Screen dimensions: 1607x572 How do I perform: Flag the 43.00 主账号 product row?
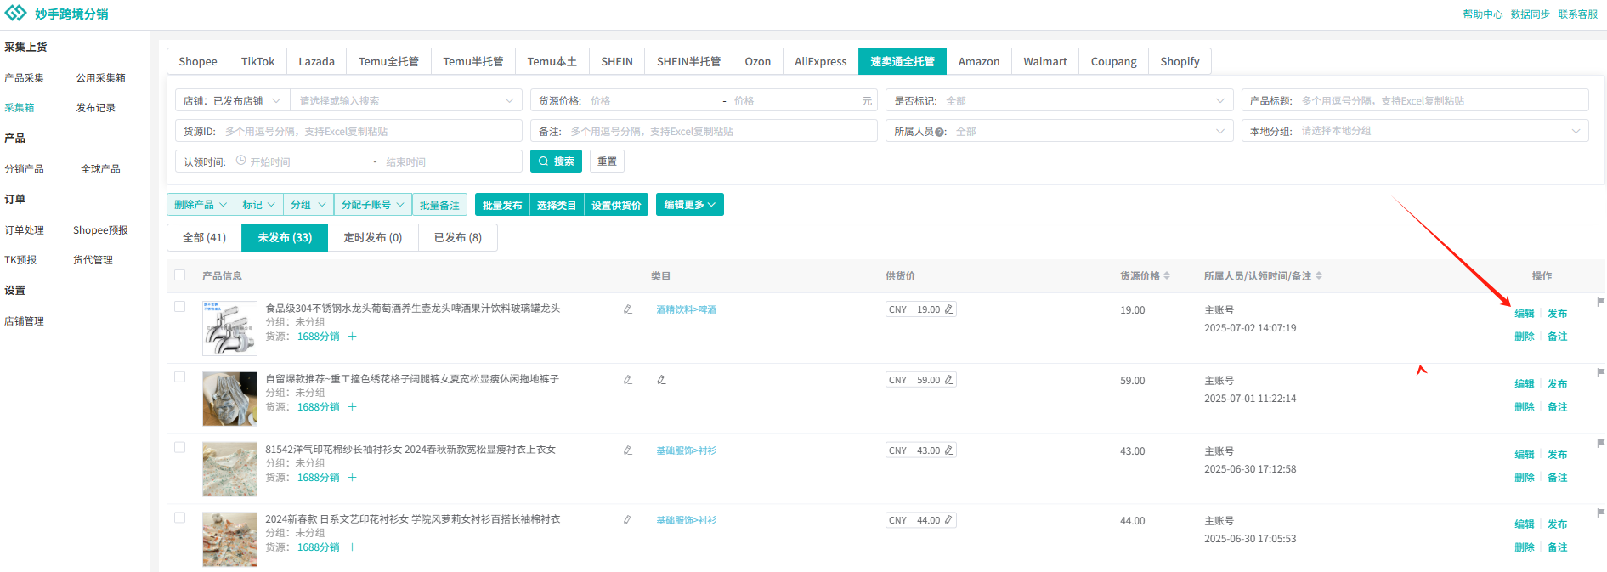point(1601,443)
